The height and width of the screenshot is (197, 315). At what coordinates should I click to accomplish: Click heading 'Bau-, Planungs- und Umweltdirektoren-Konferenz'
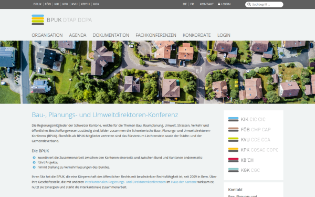point(105,115)
